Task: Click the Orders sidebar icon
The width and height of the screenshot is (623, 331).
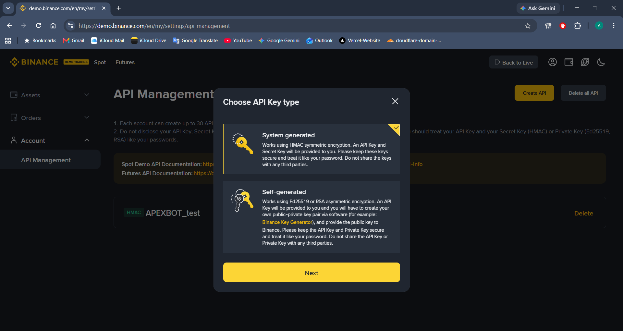Action: tap(14, 117)
